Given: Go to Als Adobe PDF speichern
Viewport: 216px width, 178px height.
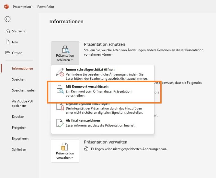Looking at the screenshot, I should pos(23,103).
